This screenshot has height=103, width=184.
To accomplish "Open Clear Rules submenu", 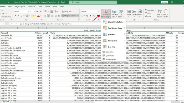I will point(114,56).
